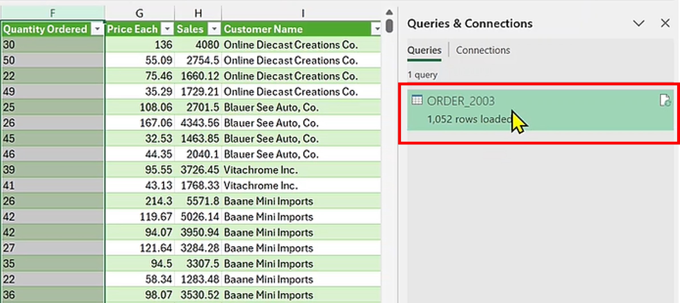
Task: Select the Queries tab
Action: pyautogui.click(x=424, y=50)
